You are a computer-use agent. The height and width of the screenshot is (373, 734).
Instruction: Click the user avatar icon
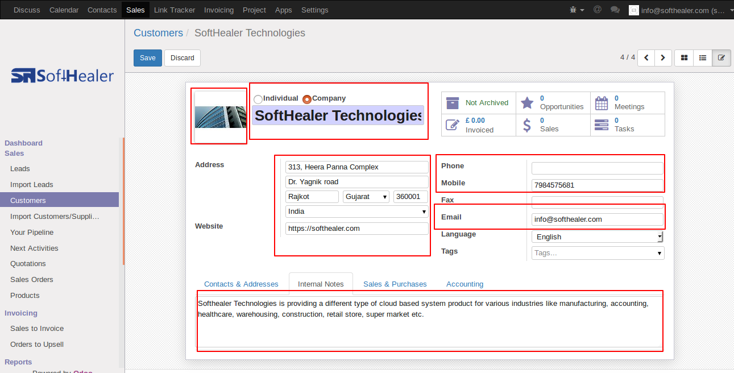633,10
